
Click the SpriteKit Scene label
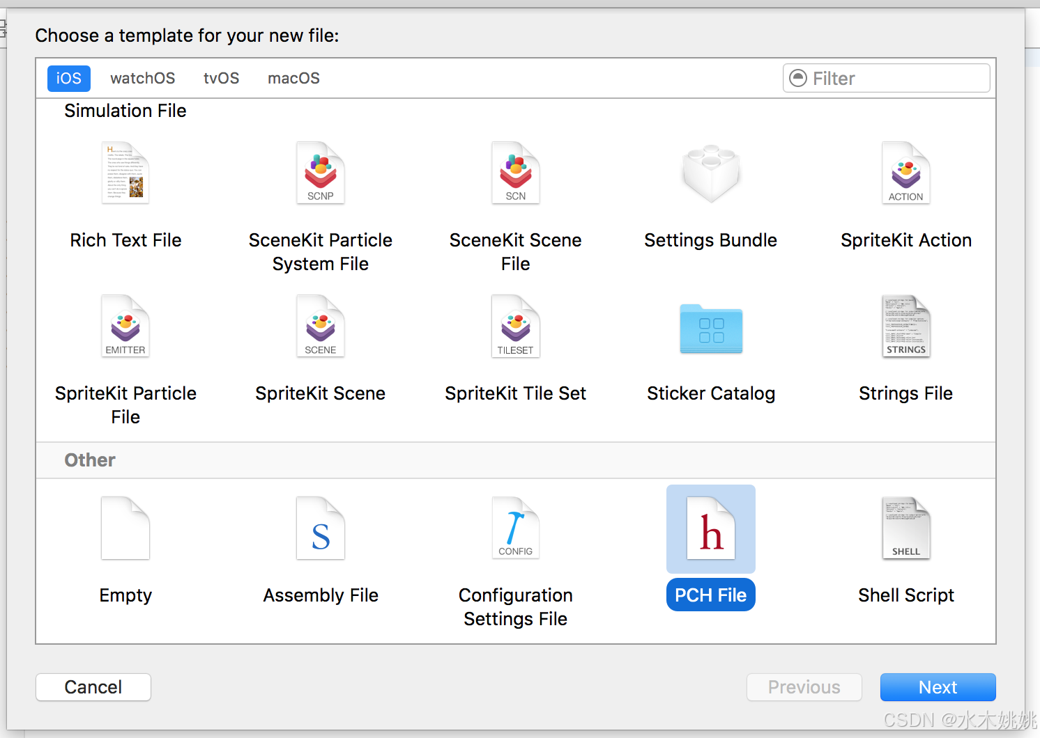(321, 393)
